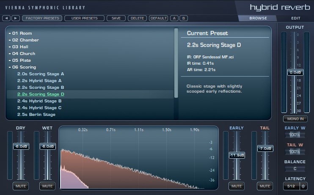Go to the previous preset with left arrow

click(x=6, y=18)
